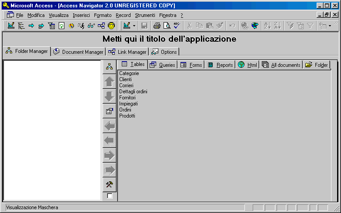Click the folder tree icon atop vertical strip
The width and height of the screenshot is (341, 213).
[x=109, y=67]
